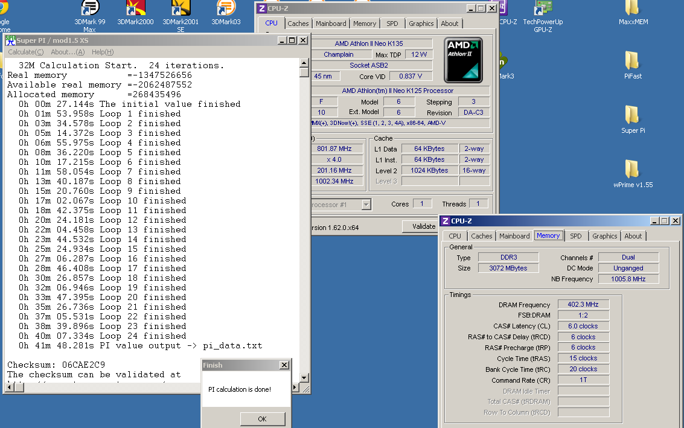Click the DRAM Frequency value 402.3 MHz
The height and width of the screenshot is (428, 684).
(x=583, y=304)
